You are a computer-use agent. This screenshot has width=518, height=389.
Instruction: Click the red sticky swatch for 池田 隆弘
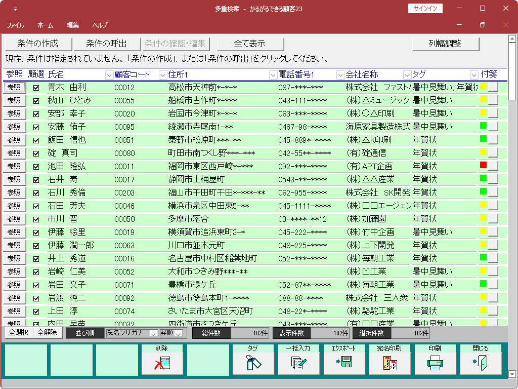[x=483, y=165]
